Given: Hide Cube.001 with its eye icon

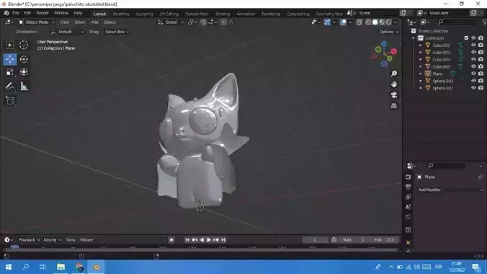Looking at the screenshot, I should coord(473,45).
